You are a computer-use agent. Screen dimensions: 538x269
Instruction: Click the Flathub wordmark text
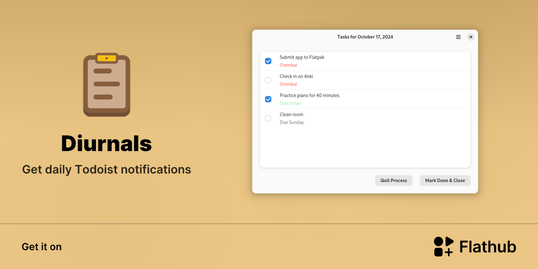(x=488, y=247)
